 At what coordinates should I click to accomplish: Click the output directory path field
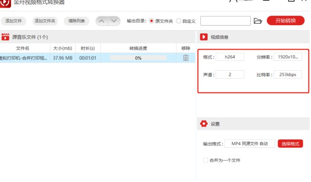(x=225, y=21)
